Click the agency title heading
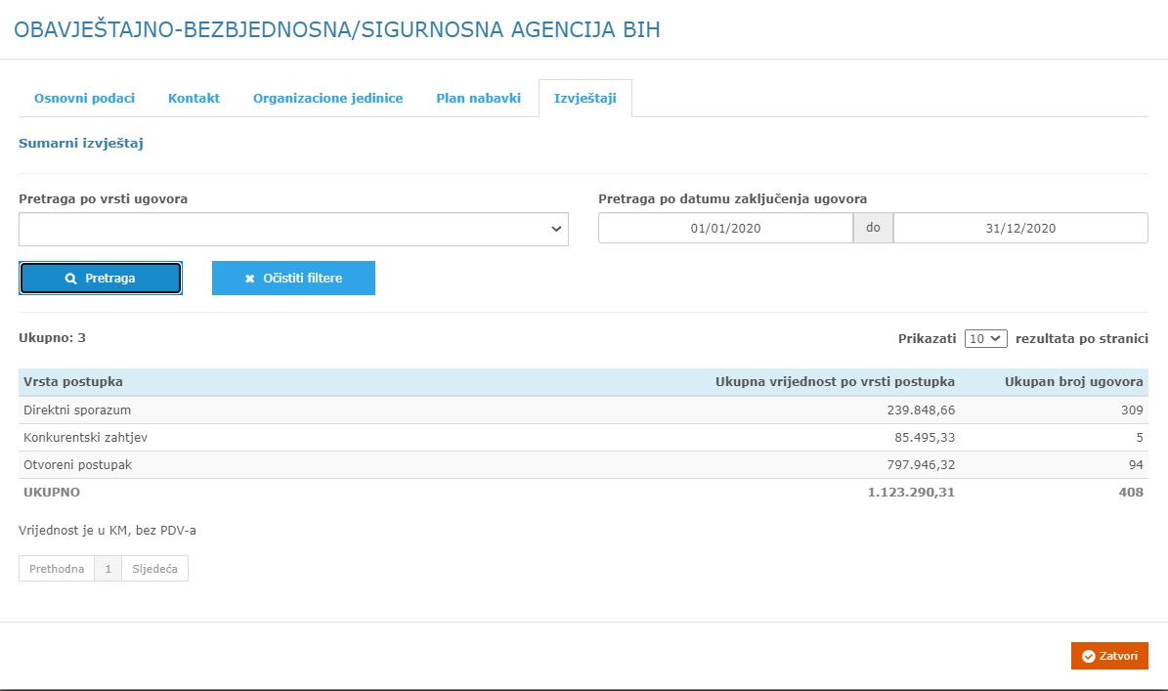Viewport: 1168px width, 691px height. point(336,29)
